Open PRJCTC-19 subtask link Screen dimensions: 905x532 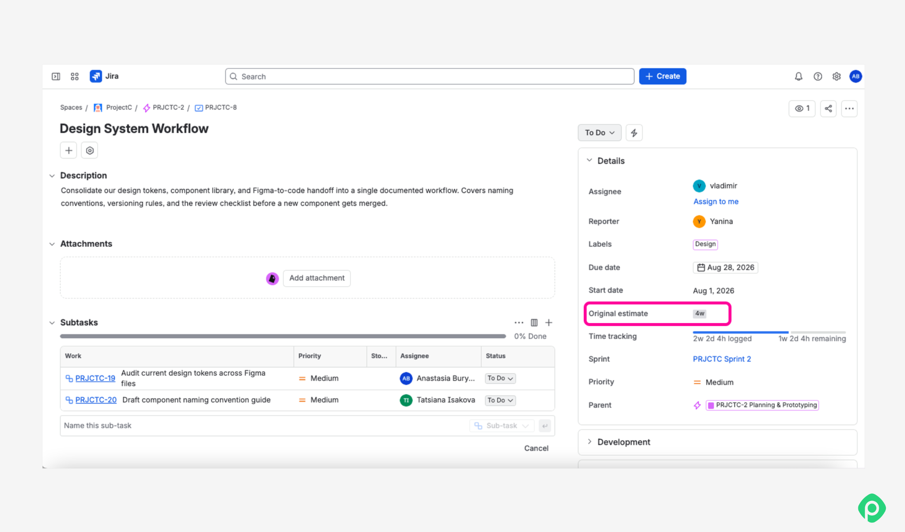point(95,378)
